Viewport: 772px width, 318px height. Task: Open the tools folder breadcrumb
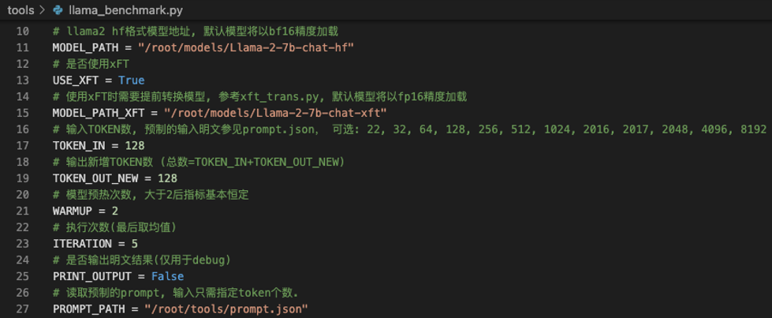point(21,10)
